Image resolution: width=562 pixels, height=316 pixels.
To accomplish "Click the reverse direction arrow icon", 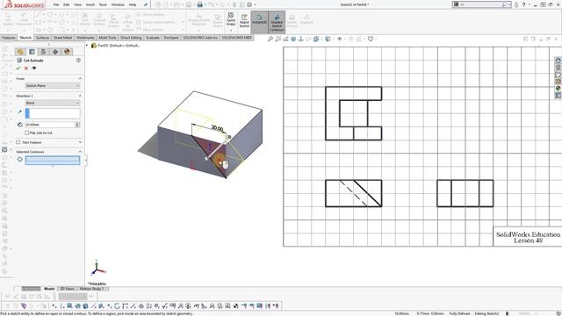I will coord(19,112).
